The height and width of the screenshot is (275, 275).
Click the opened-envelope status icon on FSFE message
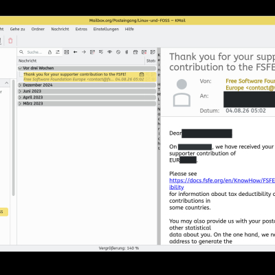(x=142, y=74)
